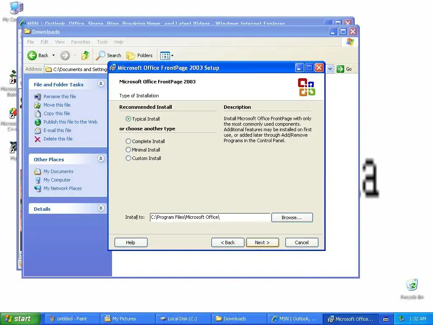Image resolution: width=433 pixels, height=325 pixels.
Task: Close the FrontPage Setup dialog
Action: [x=319, y=68]
